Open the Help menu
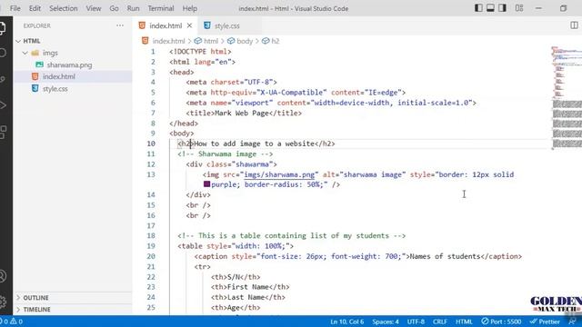This screenshot has height=327, width=582. point(190,8)
